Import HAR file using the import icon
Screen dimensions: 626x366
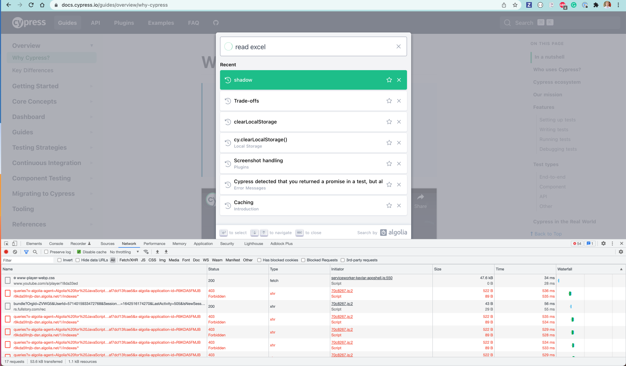(157, 252)
